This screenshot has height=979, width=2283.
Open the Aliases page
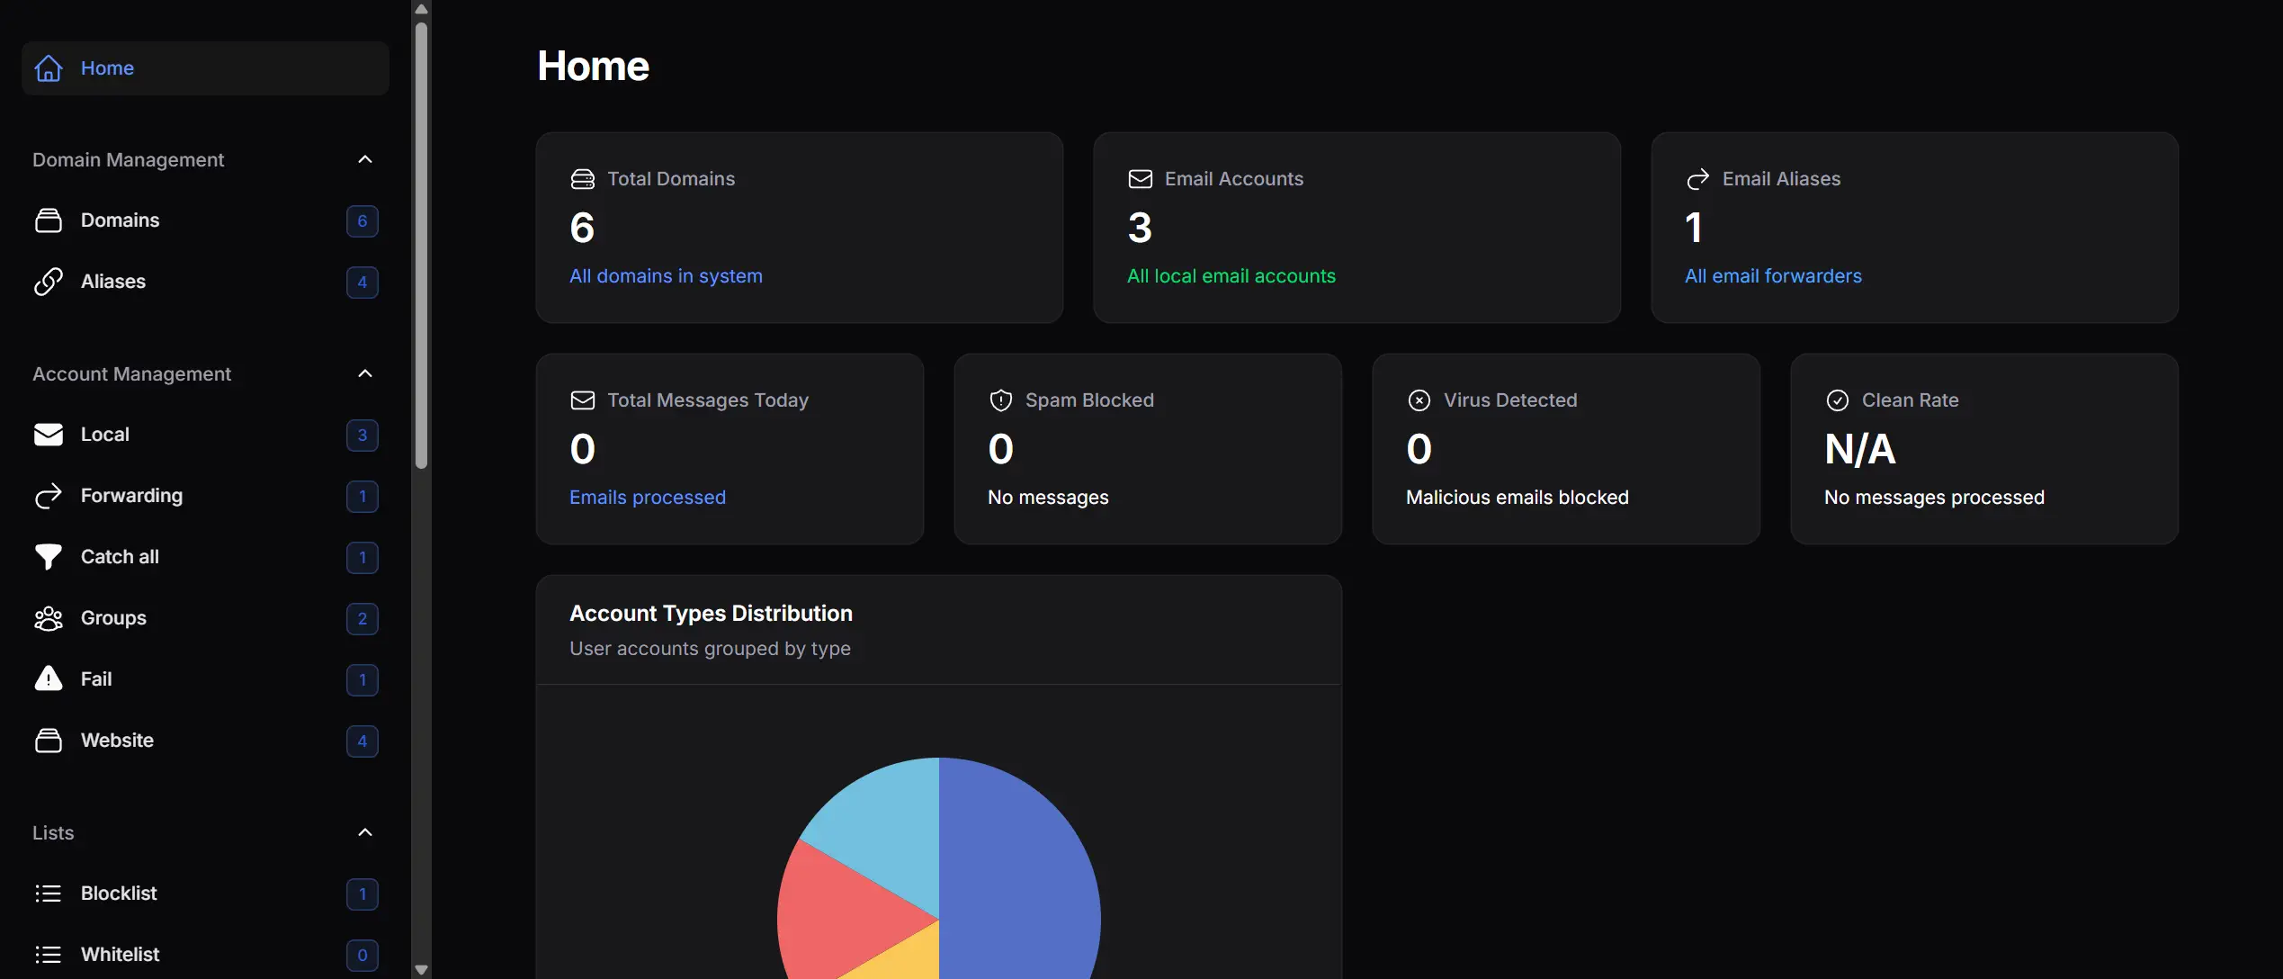pos(205,282)
